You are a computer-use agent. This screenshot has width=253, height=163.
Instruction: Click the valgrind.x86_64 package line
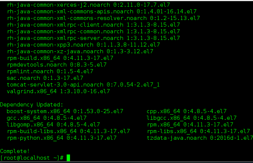(59, 92)
